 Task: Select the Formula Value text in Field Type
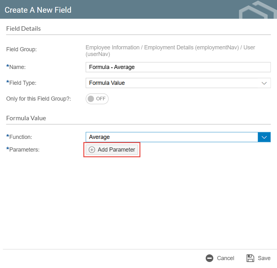[107, 83]
